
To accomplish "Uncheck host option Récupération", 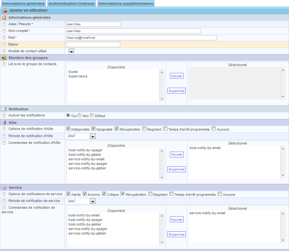I will click(x=116, y=129).
